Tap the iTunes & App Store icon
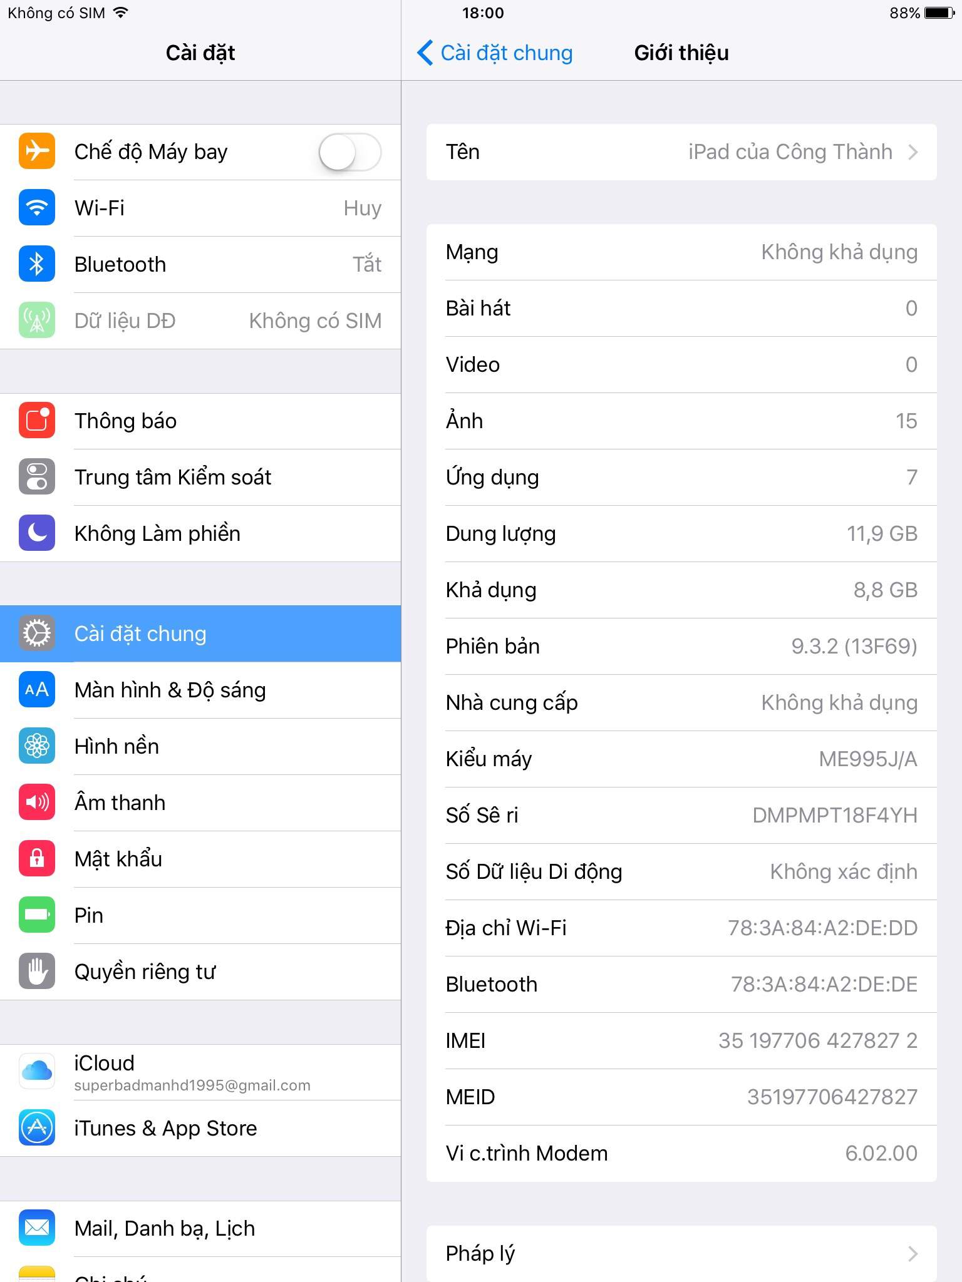Viewport: 962px width, 1282px height. (37, 1128)
